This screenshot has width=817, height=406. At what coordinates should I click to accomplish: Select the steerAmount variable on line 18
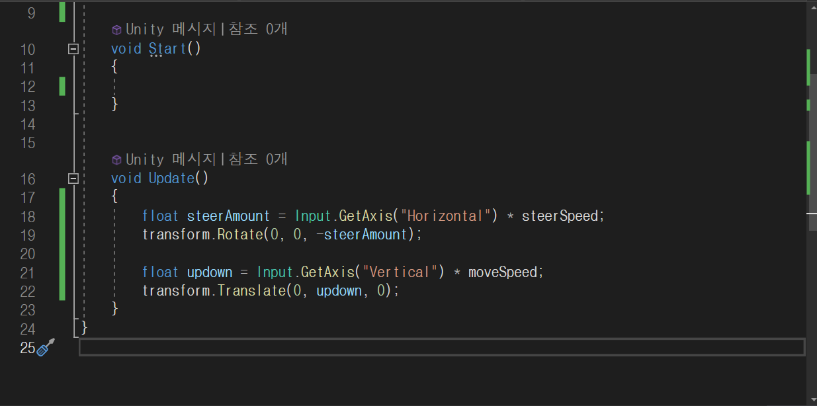click(x=228, y=216)
